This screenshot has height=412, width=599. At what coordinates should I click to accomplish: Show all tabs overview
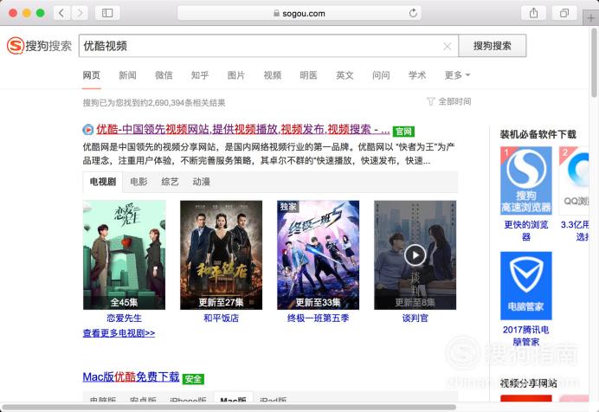click(x=564, y=13)
